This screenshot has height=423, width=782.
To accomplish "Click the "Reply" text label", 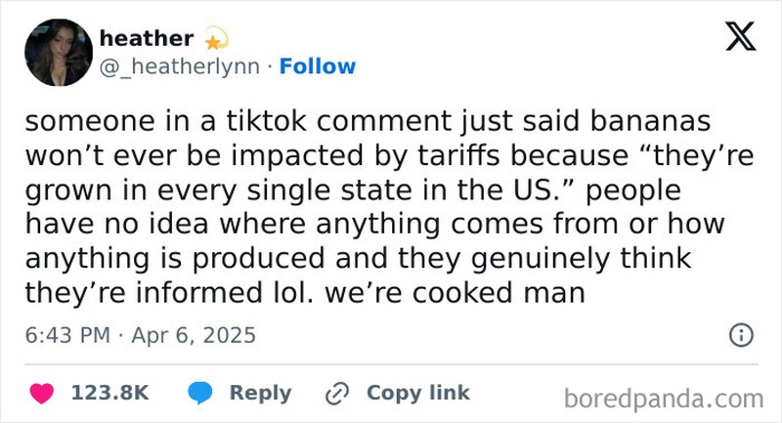I will 260,393.
